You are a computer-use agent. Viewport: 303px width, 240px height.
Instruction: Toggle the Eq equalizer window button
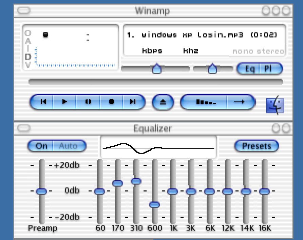click(x=250, y=69)
